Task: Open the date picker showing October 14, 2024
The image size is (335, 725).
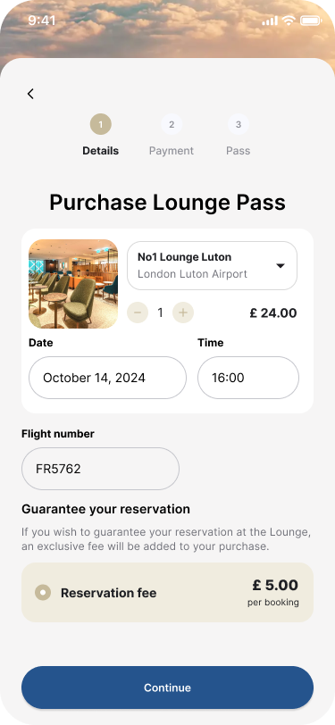Action: coord(108,378)
